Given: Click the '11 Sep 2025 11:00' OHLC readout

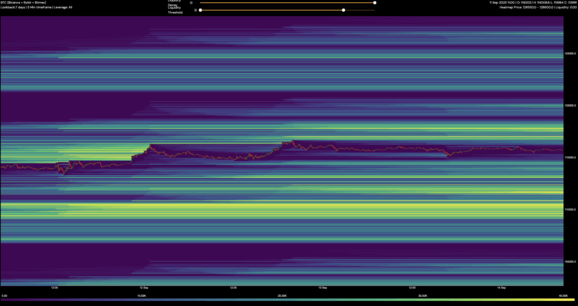Looking at the screenshot, I should (533, 3).
